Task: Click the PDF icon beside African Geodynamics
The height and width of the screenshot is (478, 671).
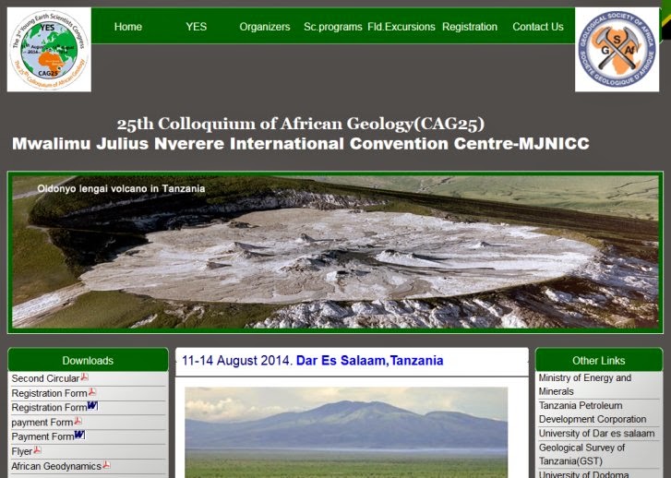Action: (106, 465)
